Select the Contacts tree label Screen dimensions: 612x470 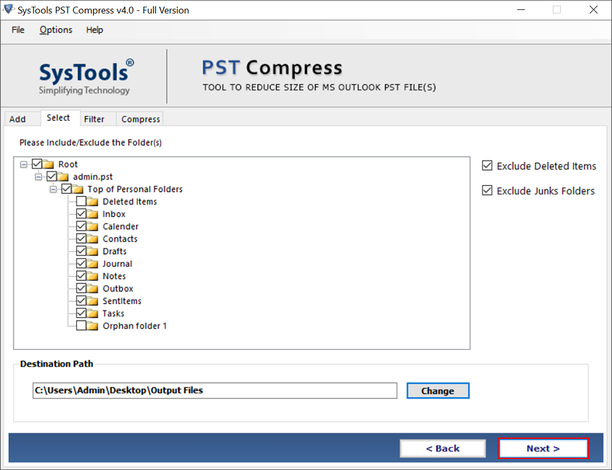120,239
